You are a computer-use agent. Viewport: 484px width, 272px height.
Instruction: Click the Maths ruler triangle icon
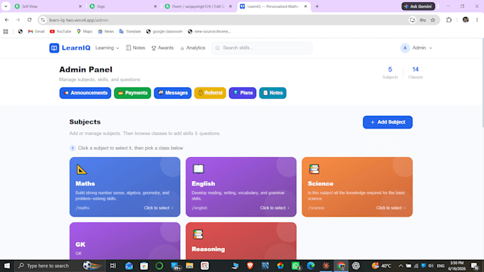[81, 169]
